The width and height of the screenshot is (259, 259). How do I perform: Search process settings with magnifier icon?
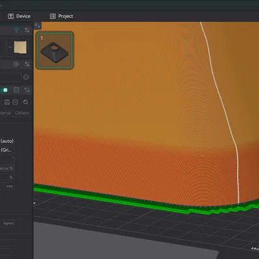click(x=26, y=102)
